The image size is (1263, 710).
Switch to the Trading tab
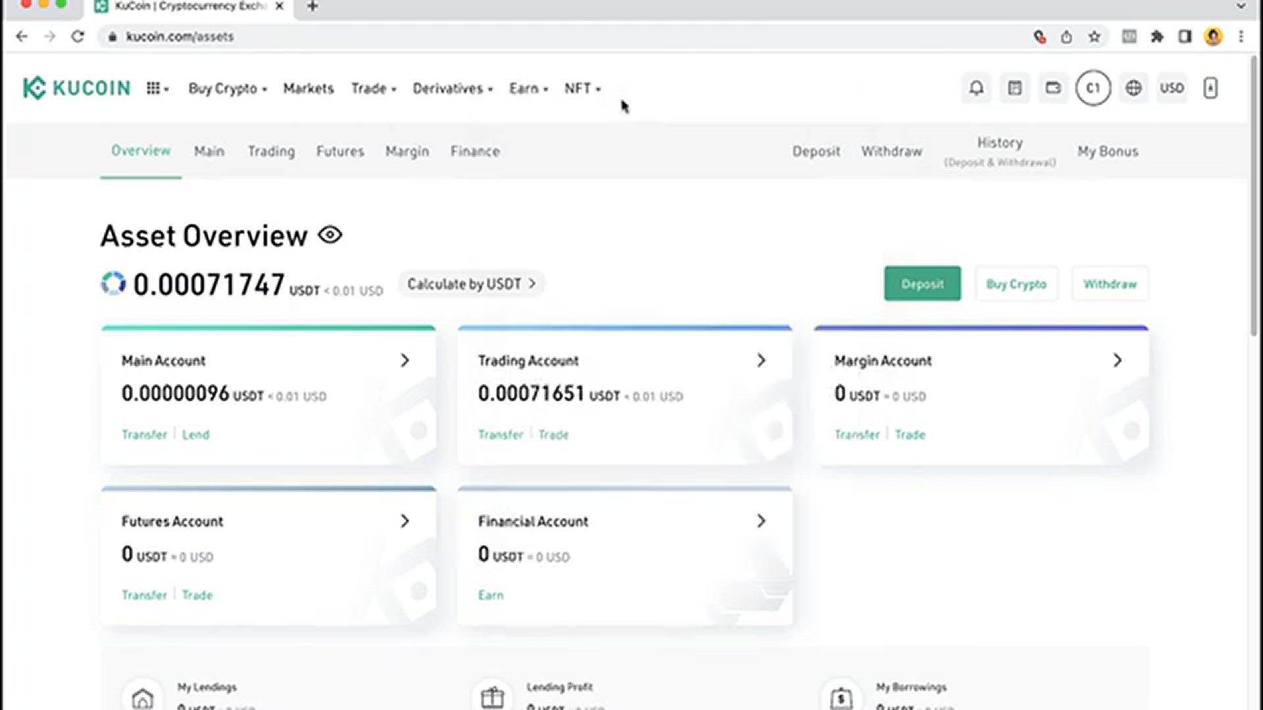[271, 151]
